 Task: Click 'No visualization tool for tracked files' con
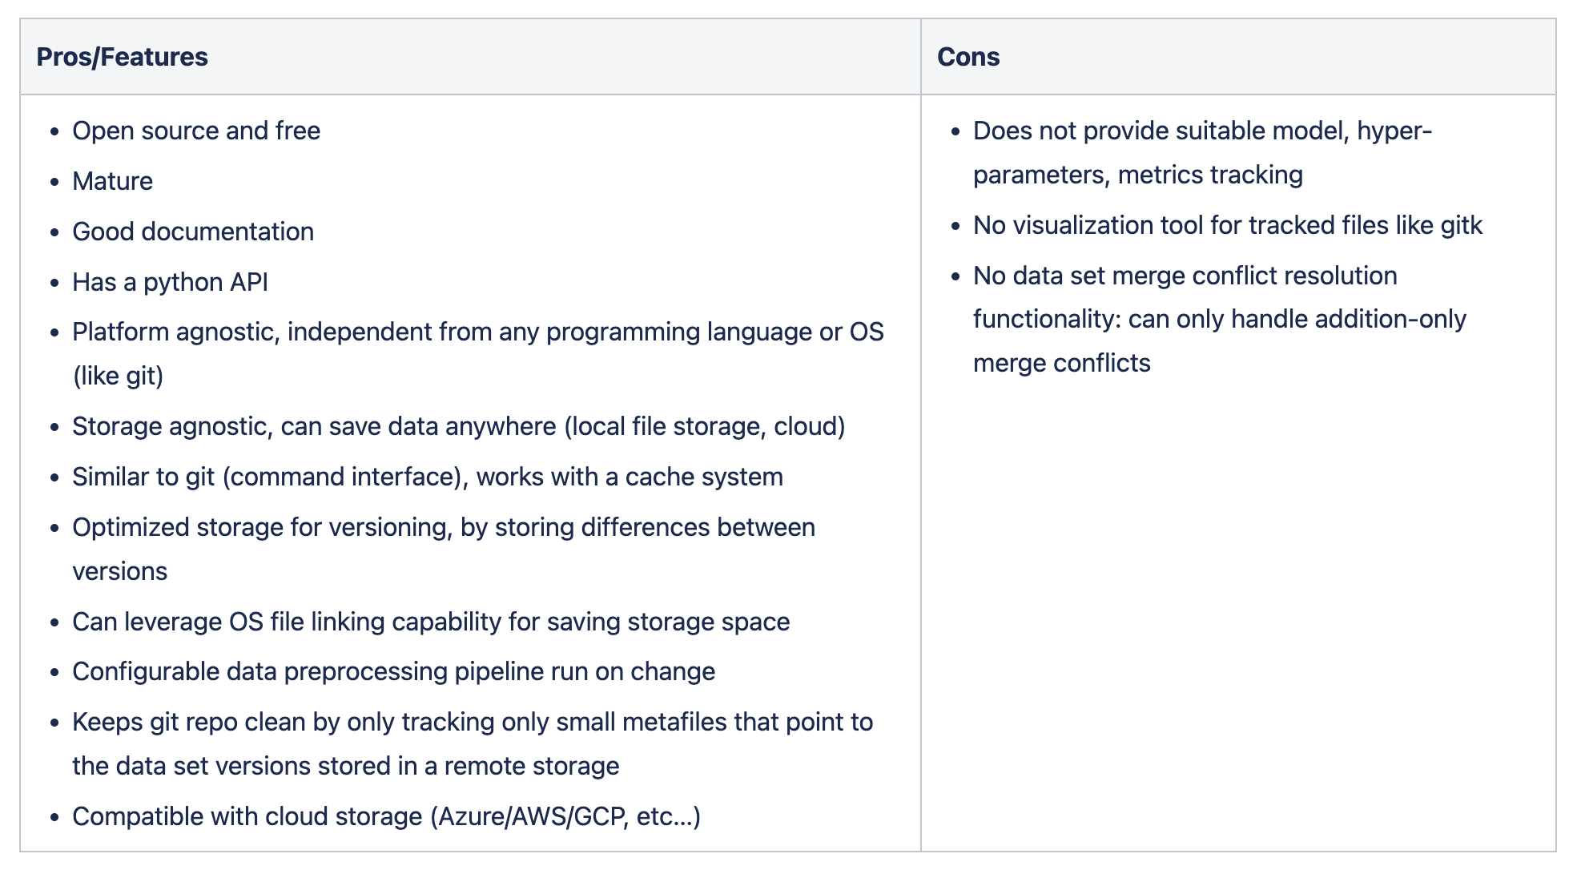click(x=1228, y=225)
